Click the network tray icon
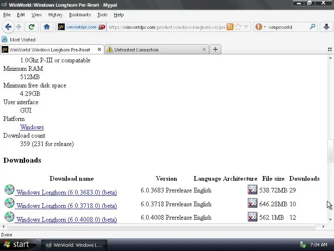Viewport: 334px width, 251px height. (x=303, y=245)
